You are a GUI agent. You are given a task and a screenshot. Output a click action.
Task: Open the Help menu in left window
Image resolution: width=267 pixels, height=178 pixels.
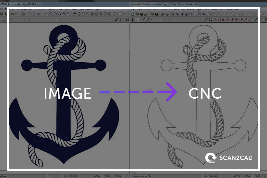point(97,9)
